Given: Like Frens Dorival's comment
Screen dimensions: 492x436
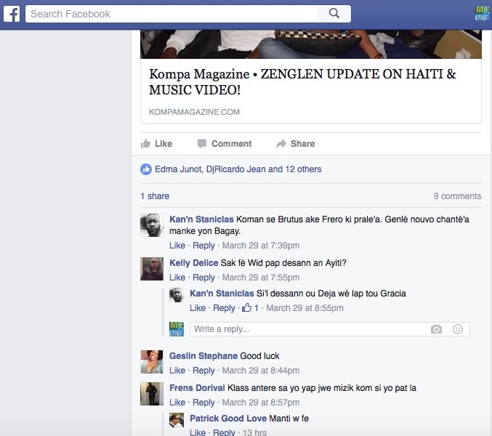Looking at the screenshot, I should tap(177, 403).
